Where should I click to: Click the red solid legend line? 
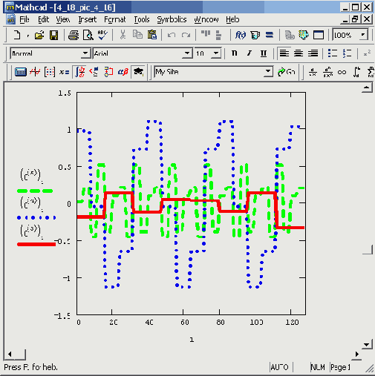tap(36, 244)
